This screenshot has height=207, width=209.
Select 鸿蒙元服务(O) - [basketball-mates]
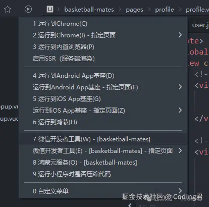click(x=103, y=163)
